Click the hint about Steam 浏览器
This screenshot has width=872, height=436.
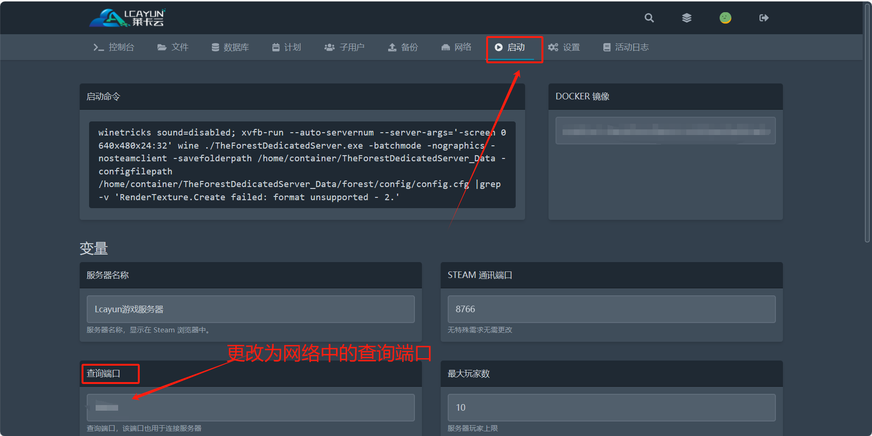point(149,330)
